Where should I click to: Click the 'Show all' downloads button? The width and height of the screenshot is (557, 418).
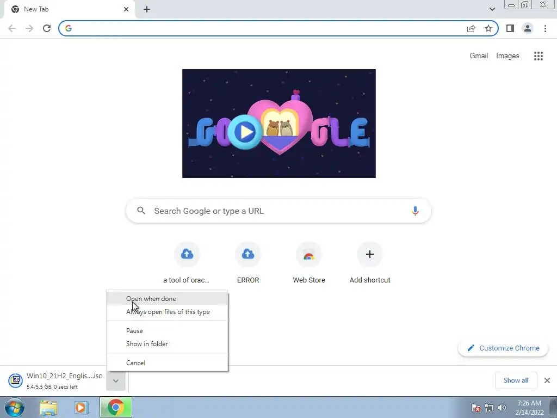pyautogui.click(x=516, y=380)
